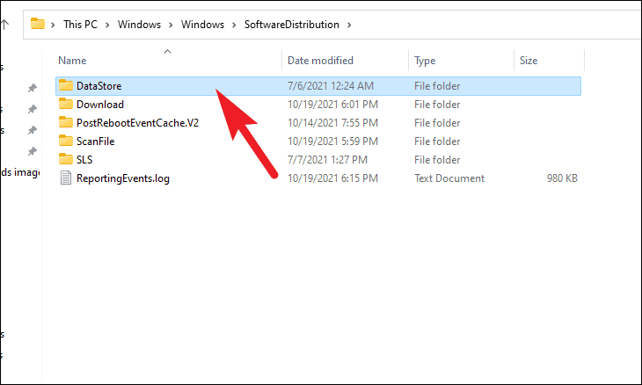Click the 980 KB size value
Screen dimensions: 642x385
point(562,178)
